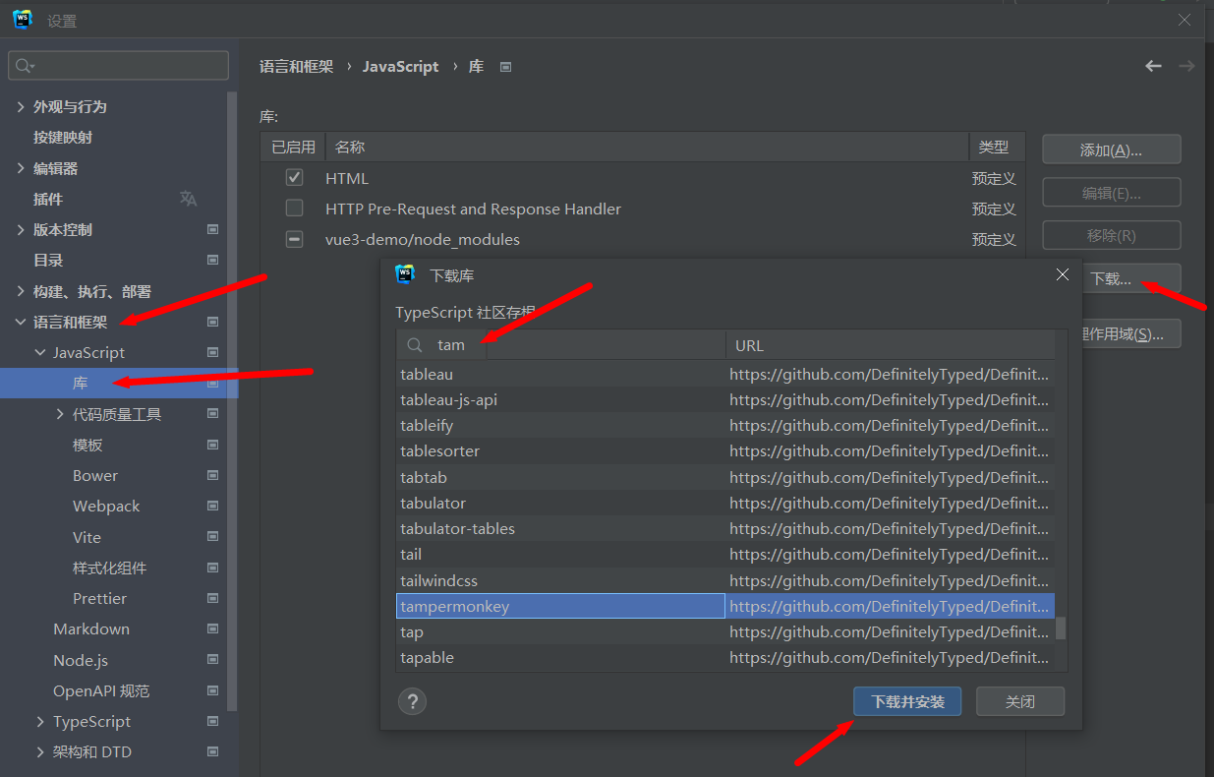Image resolution: width=1214 pixels, height=777 pixels.
Task: Click the JavaScript breadcrumb link
Action: tap(400, 67)
